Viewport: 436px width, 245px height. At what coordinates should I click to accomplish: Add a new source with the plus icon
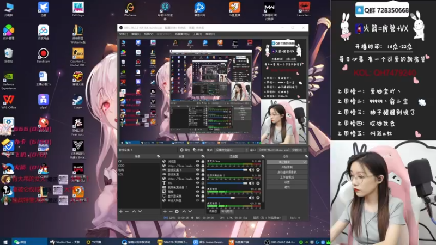165,211
